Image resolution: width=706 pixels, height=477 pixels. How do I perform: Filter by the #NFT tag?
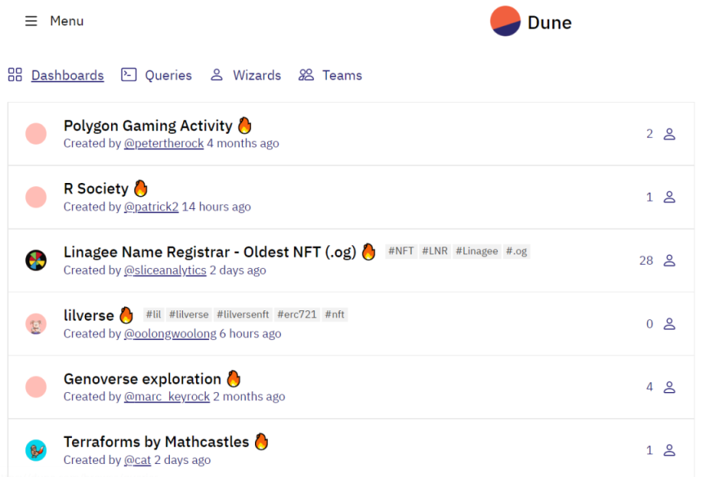pos(401,251)
